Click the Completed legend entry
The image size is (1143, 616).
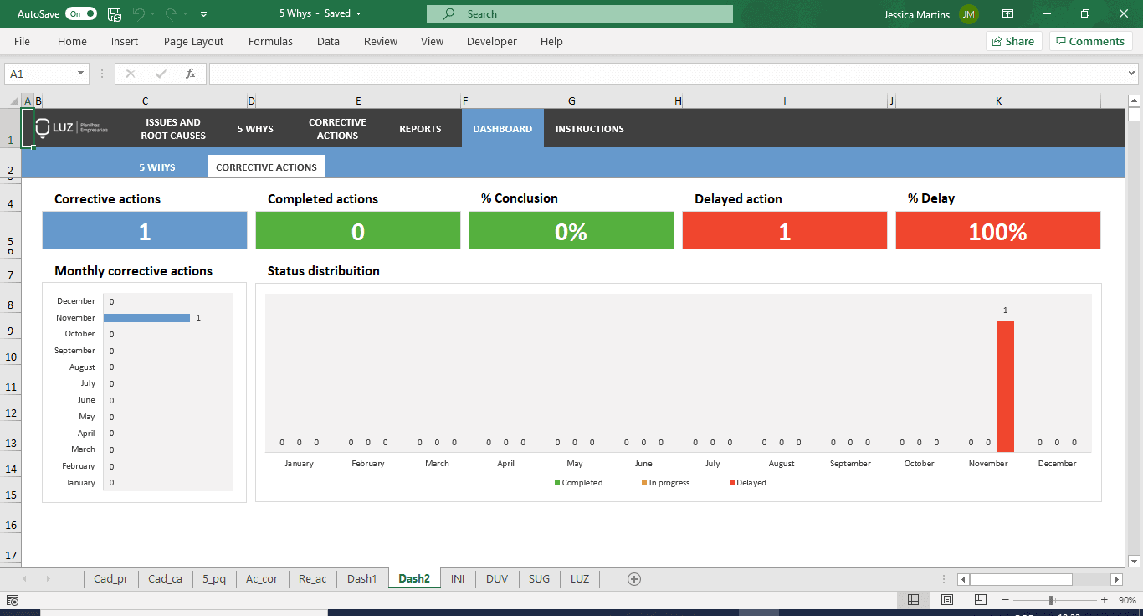coord(578,483)
